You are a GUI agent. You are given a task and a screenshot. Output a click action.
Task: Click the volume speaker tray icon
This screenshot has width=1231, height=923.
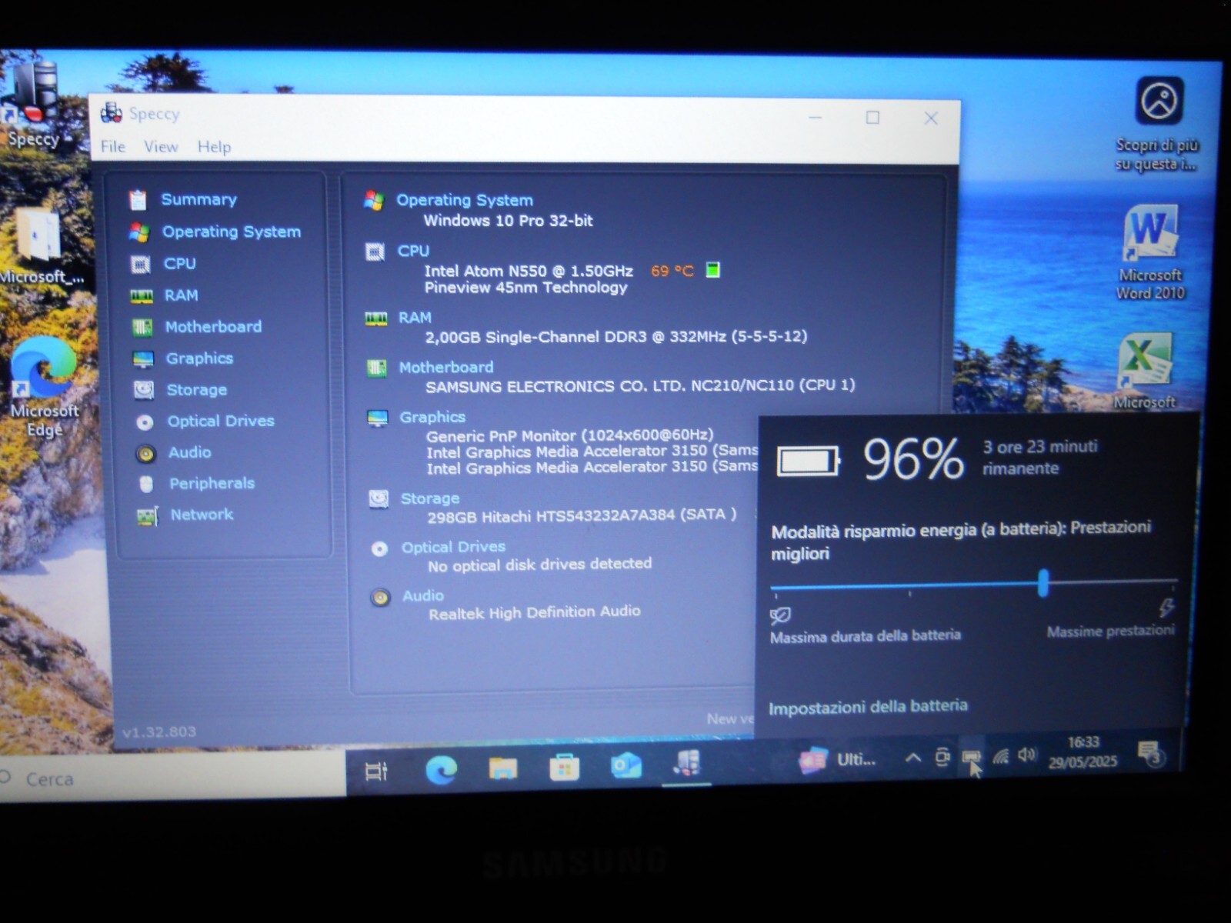[1026, 755]
